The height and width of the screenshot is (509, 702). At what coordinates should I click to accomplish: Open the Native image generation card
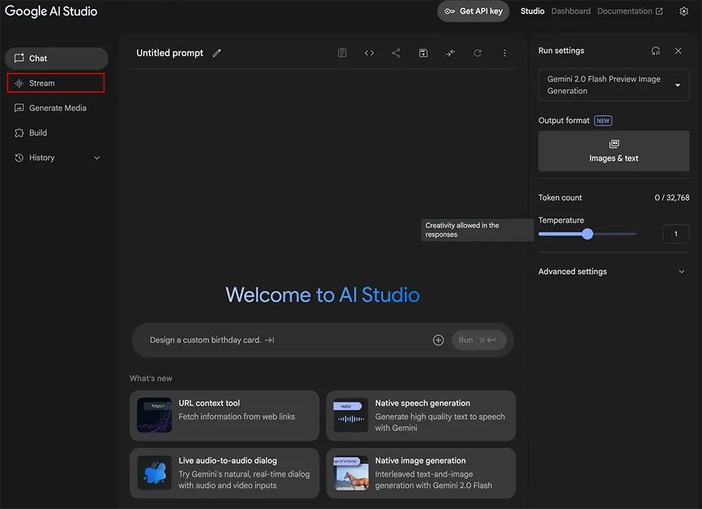[420, 472]
